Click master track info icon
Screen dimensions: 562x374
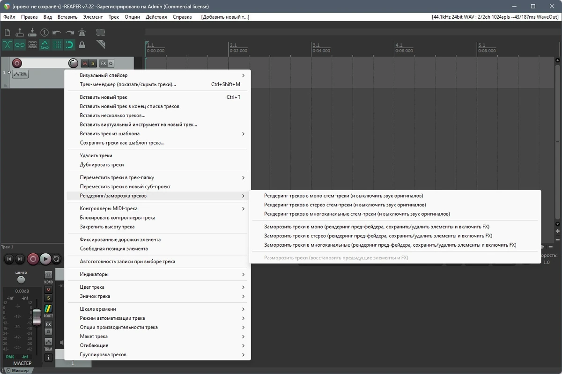point(48,358)
